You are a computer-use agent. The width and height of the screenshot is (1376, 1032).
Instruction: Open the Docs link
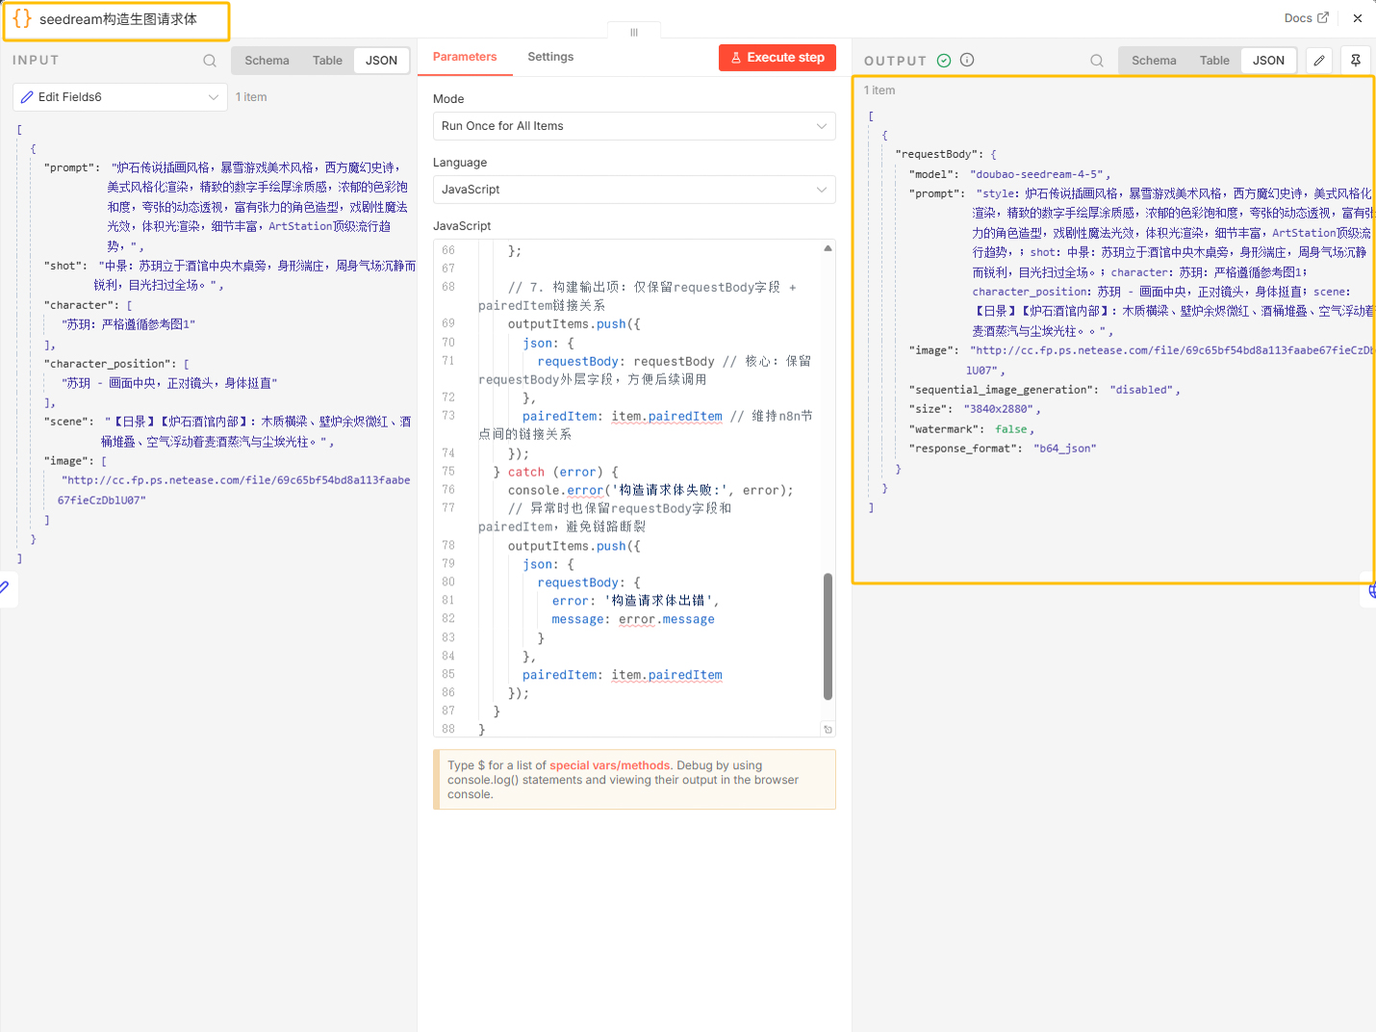[1306, 18]
